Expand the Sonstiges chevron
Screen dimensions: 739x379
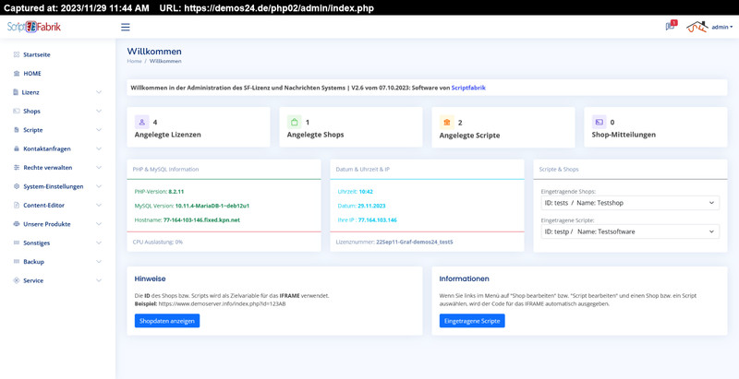(99, 243)
